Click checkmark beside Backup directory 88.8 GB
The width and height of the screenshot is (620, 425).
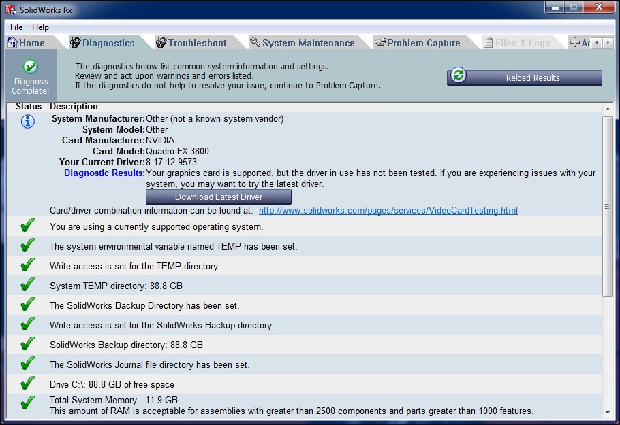[28, 344]
